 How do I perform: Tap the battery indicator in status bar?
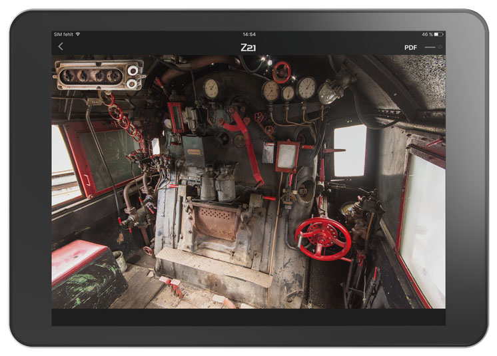438,34
